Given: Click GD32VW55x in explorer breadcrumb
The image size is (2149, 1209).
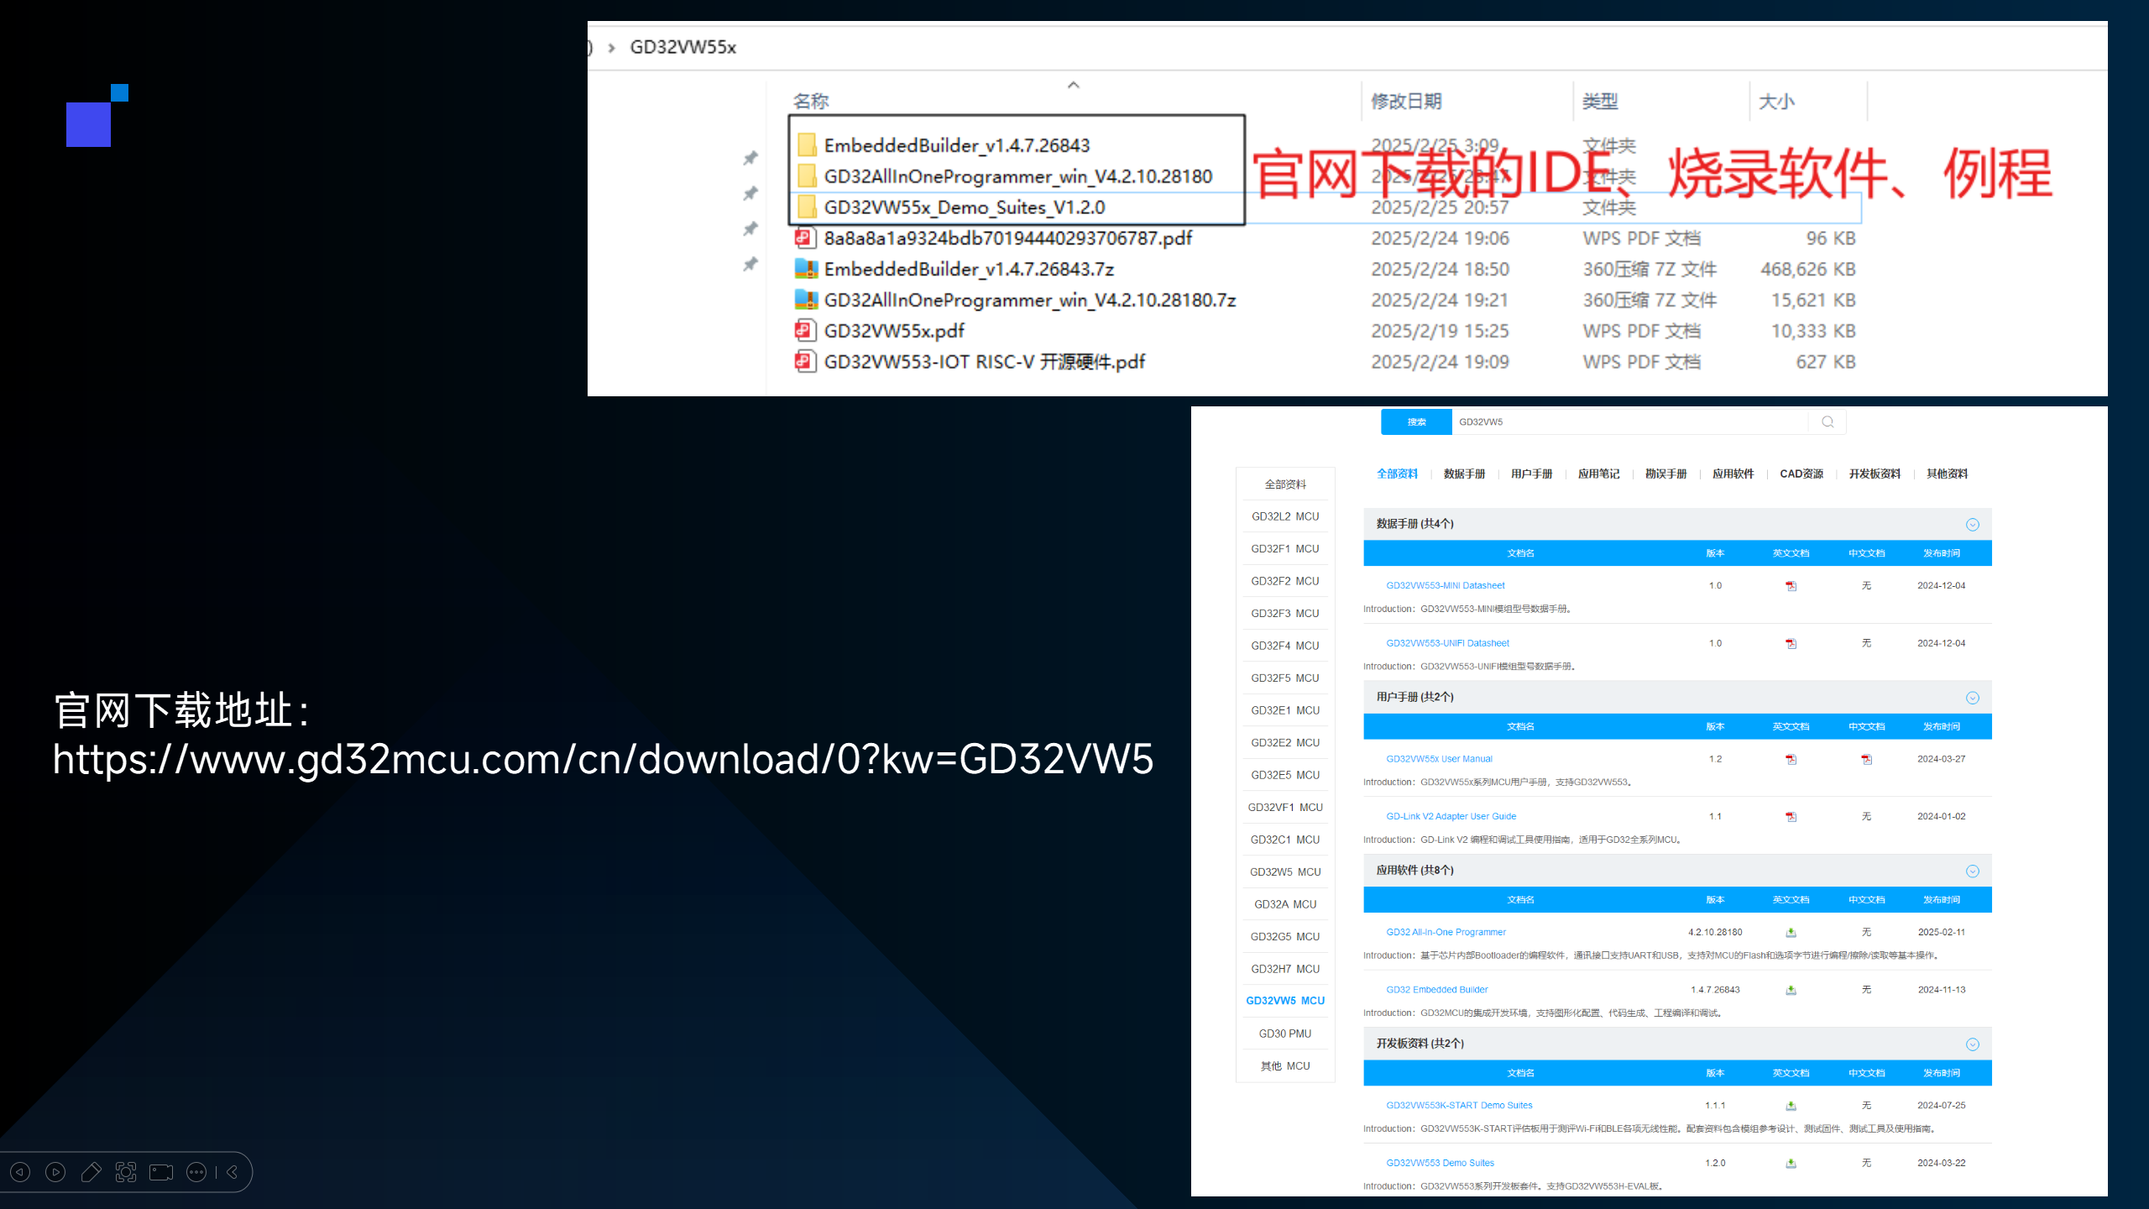Looking at the screenshot, I should (x=682, y=47).
